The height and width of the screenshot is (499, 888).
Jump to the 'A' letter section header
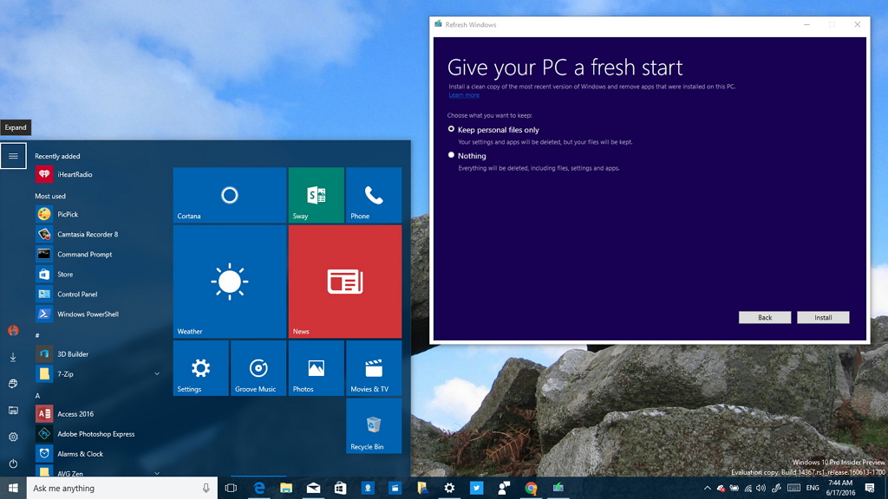coord(37,395)
